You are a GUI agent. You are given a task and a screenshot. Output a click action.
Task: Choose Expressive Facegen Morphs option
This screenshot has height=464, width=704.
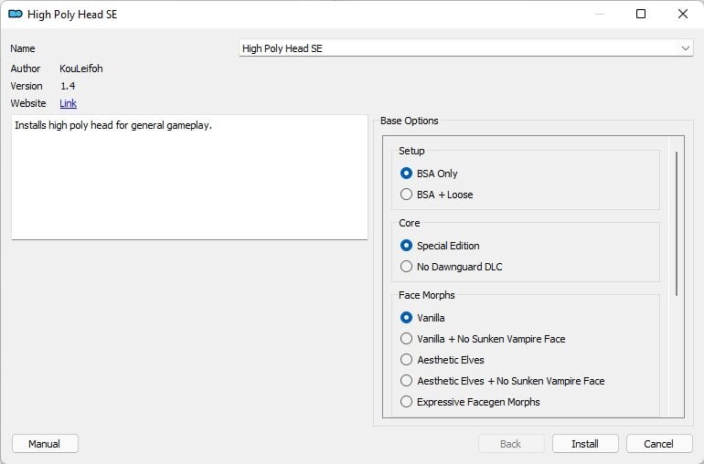coord(470,402)
